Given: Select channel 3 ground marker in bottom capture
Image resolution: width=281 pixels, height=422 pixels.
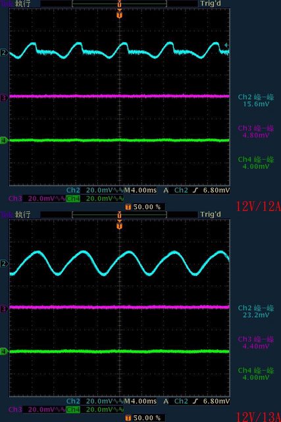Looking at the screenshot, I should [x=4, y=309].
